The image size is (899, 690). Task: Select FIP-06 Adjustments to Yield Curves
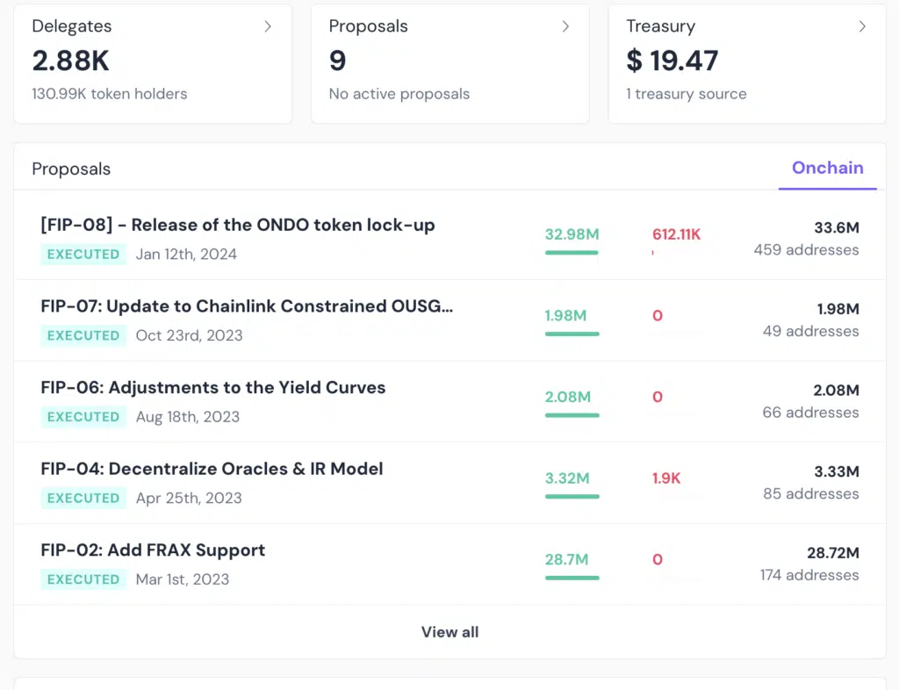213,387
